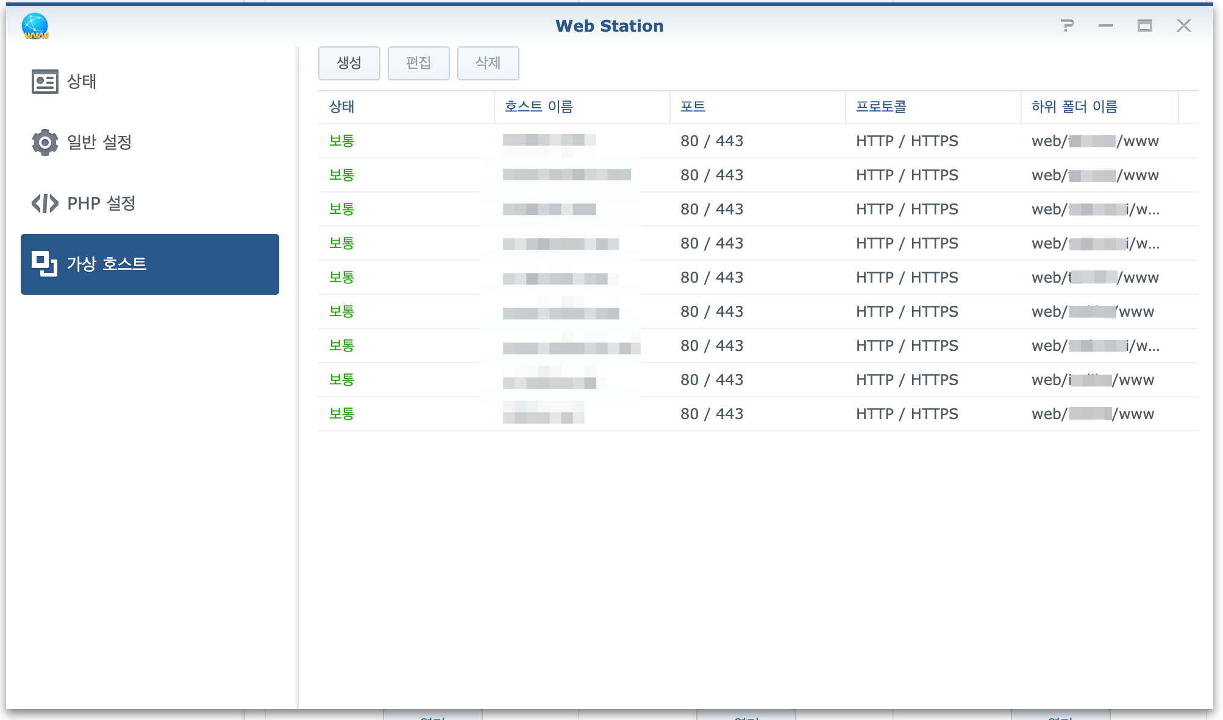
Task: Open the 일반 설정 menu item
Action: tap(99, 143)
